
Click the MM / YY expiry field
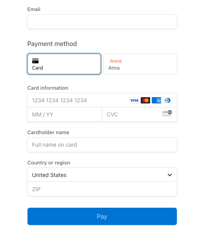click(x=65, y=114)
